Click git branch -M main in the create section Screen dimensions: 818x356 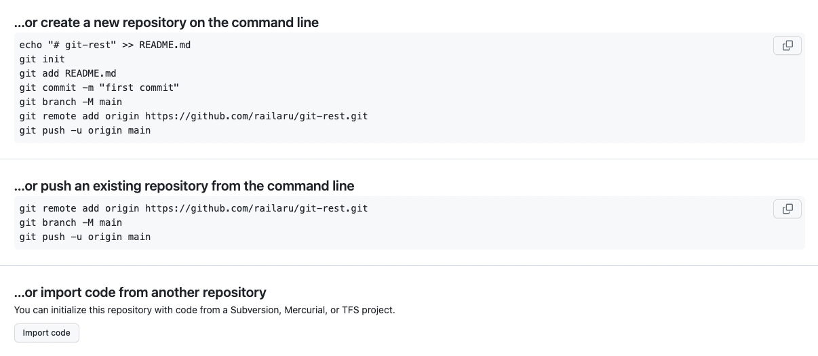(71, 102)
